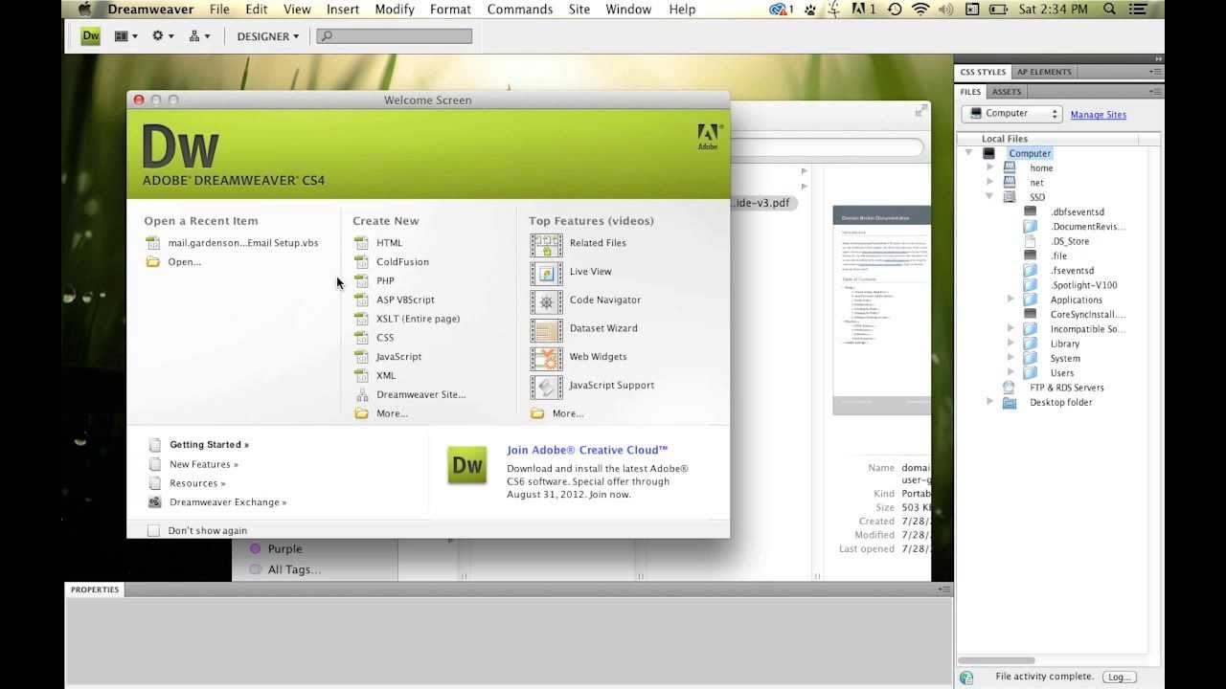Switch to the AP ELEMENTS tab
This screenshot has height=689, width=1226.
(x=1044, y=72)
